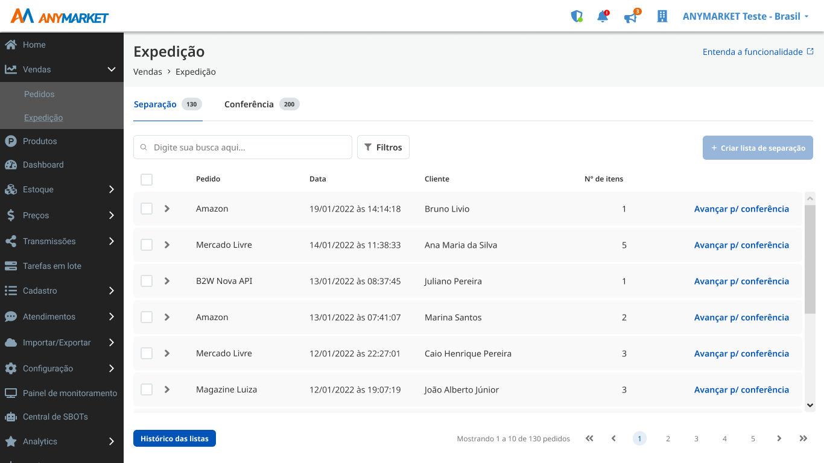The height and width of the screenshot is (463, 824).
Task: Click the Atendimentos chat bubble icon
Action: pyautogui.click(x=10, y=317)
